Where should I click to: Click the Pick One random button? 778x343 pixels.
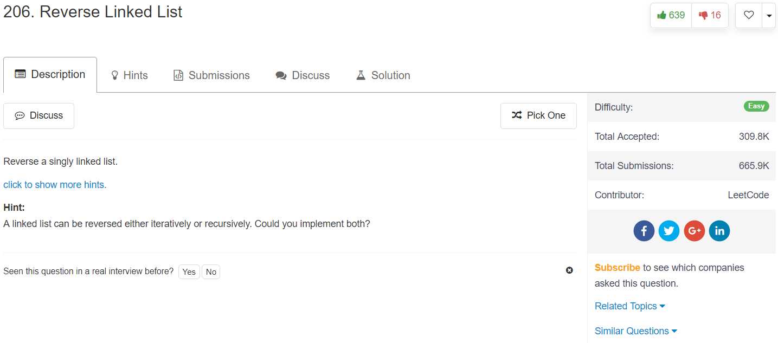(538, 115)
